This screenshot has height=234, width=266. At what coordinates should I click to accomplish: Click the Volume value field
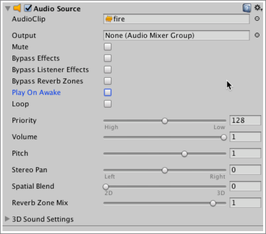pyautogui.click(x=245, y=137)
